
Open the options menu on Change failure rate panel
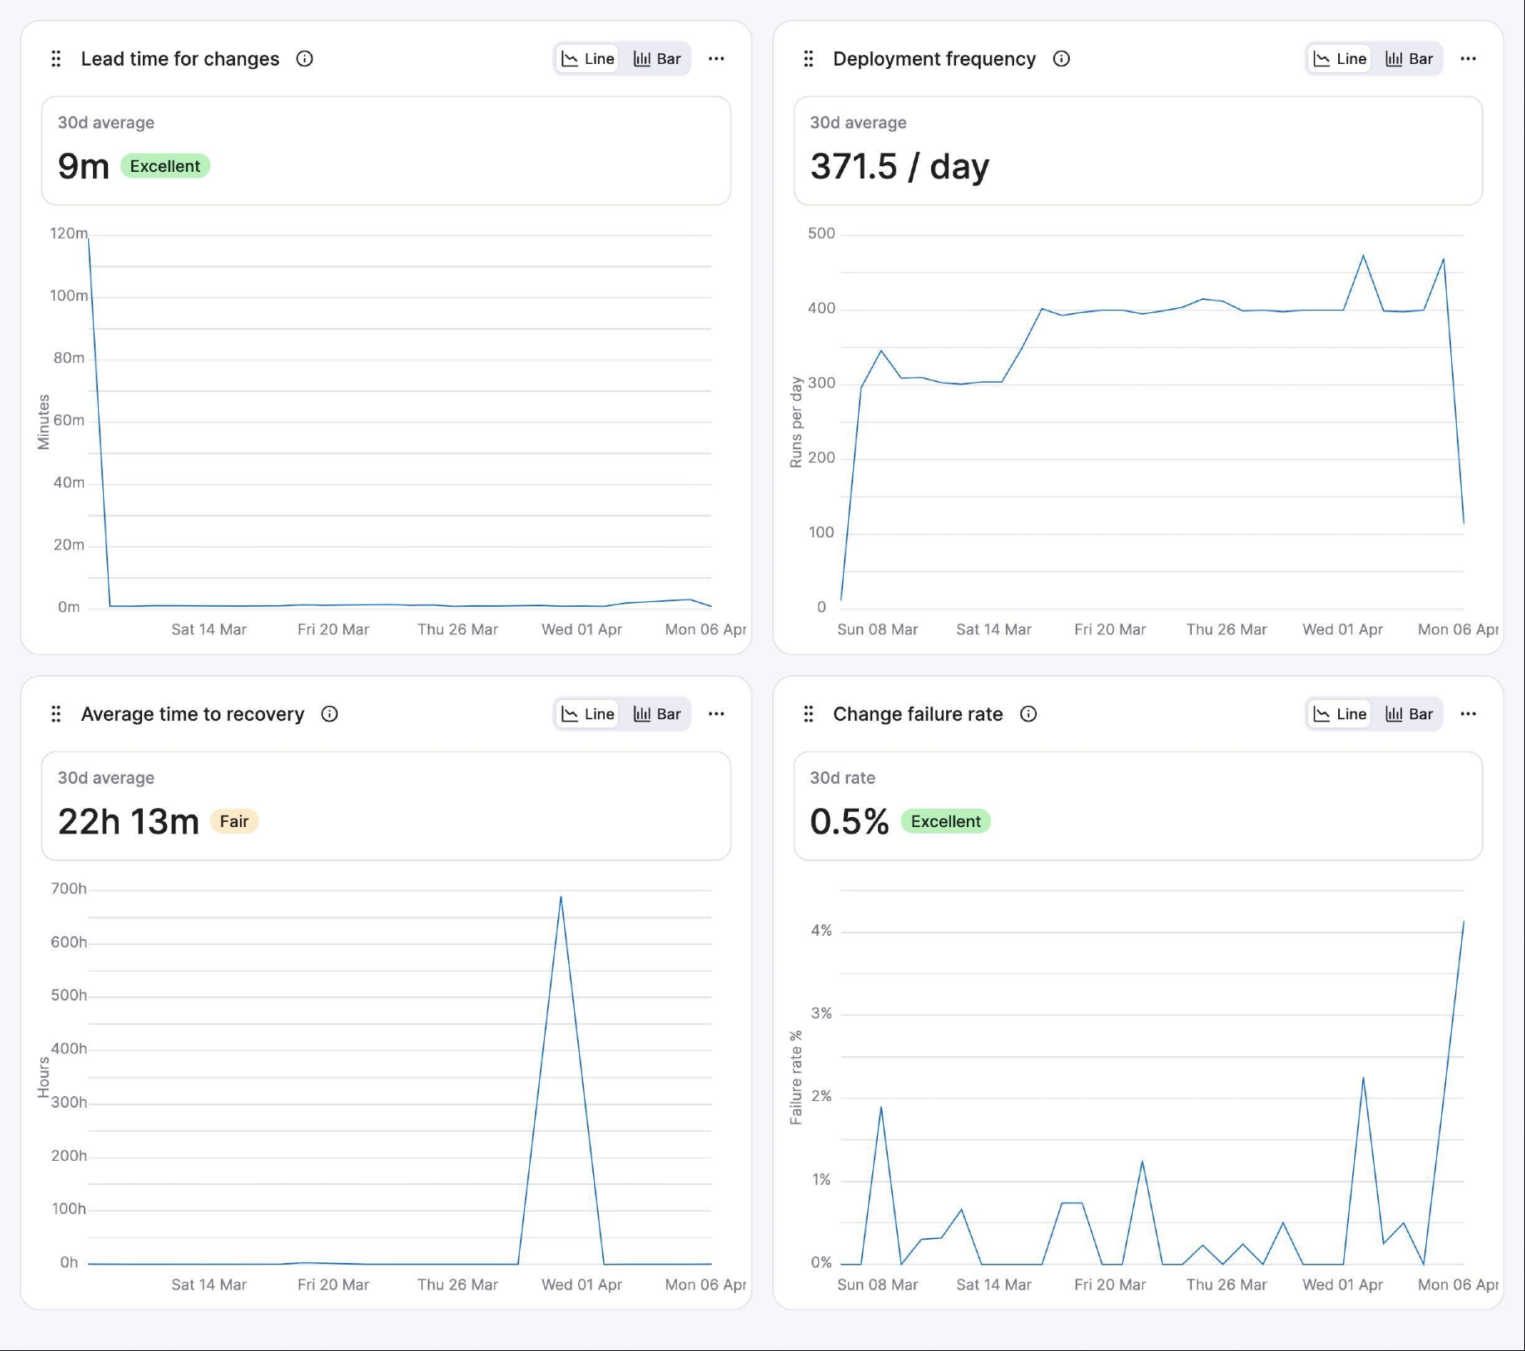pyautogui.click(x=1469, y=713)
